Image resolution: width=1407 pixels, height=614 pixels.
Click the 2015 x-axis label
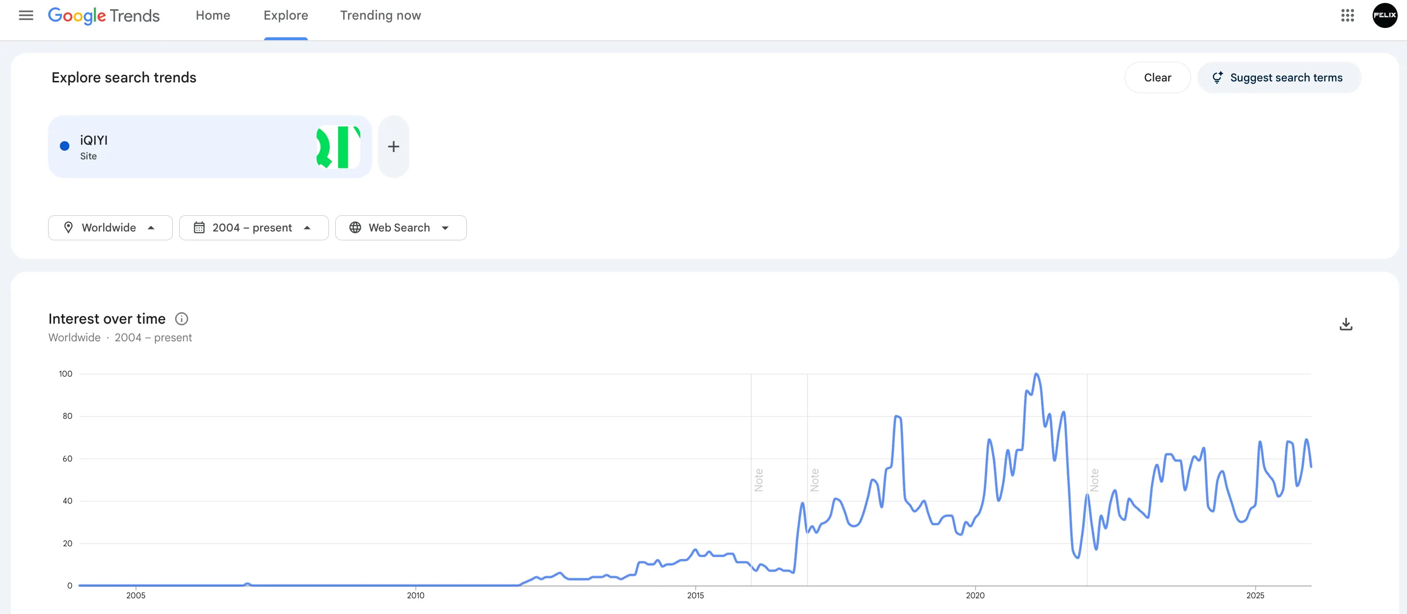(x=695, y=595)
